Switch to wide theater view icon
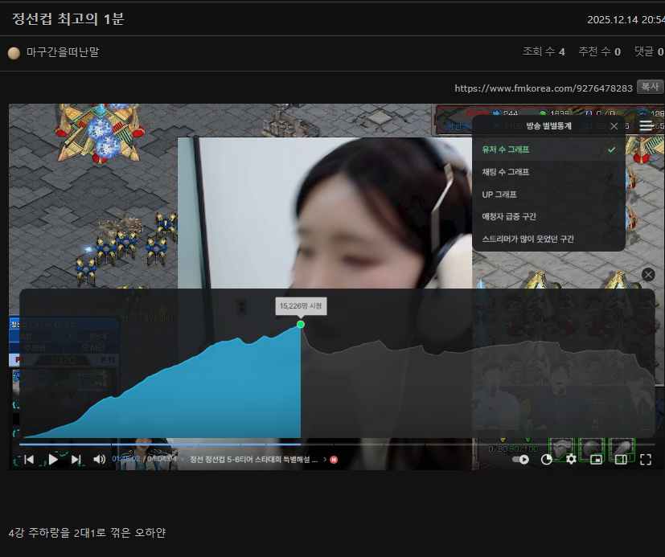This screenshot has height=557, width=665. coord(621,460)
